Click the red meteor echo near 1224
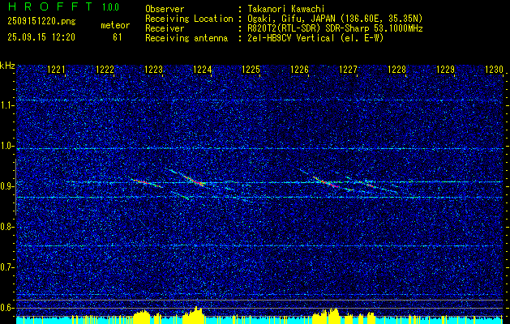 pyautogui.click(x=194, y=180)
